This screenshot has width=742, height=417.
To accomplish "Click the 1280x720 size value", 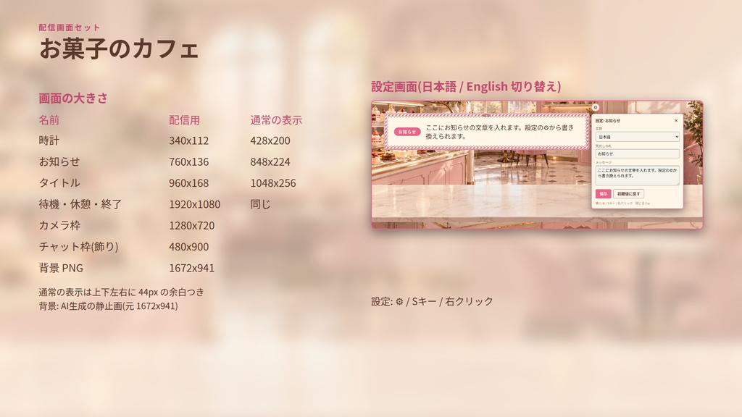I will [x=191, y=226].
